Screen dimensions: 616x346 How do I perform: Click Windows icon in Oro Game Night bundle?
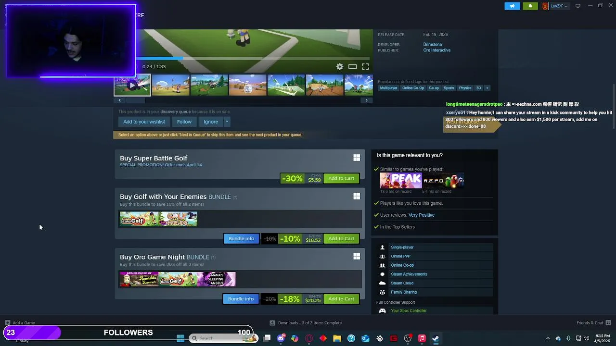click(x=357, y=257)
